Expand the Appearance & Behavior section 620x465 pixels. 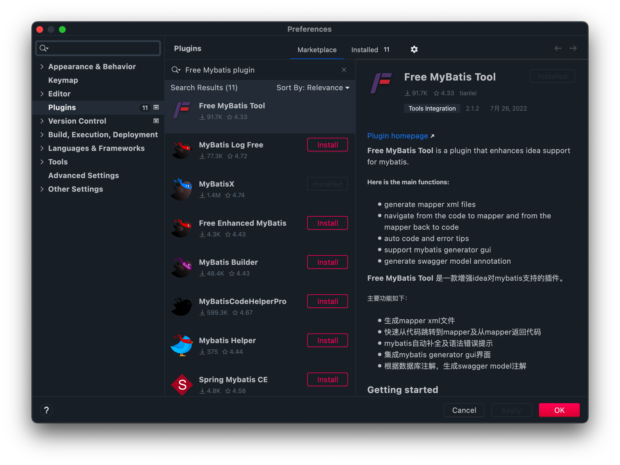pyautogui.click(x=43, y=66)
